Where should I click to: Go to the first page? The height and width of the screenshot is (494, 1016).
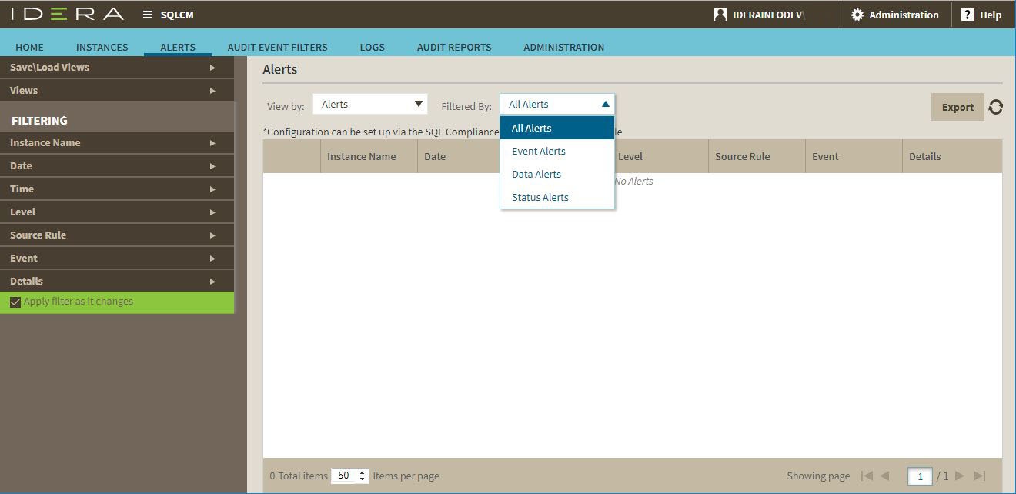coord(867,476)
